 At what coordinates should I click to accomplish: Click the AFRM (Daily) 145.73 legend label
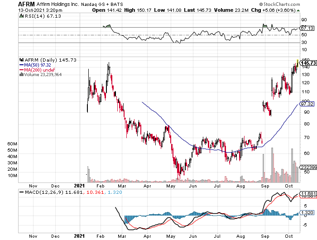pyautogui.click(x=51, y=60)
